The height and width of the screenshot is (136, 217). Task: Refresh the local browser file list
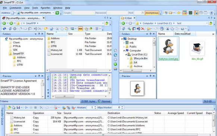pos(124,29)
